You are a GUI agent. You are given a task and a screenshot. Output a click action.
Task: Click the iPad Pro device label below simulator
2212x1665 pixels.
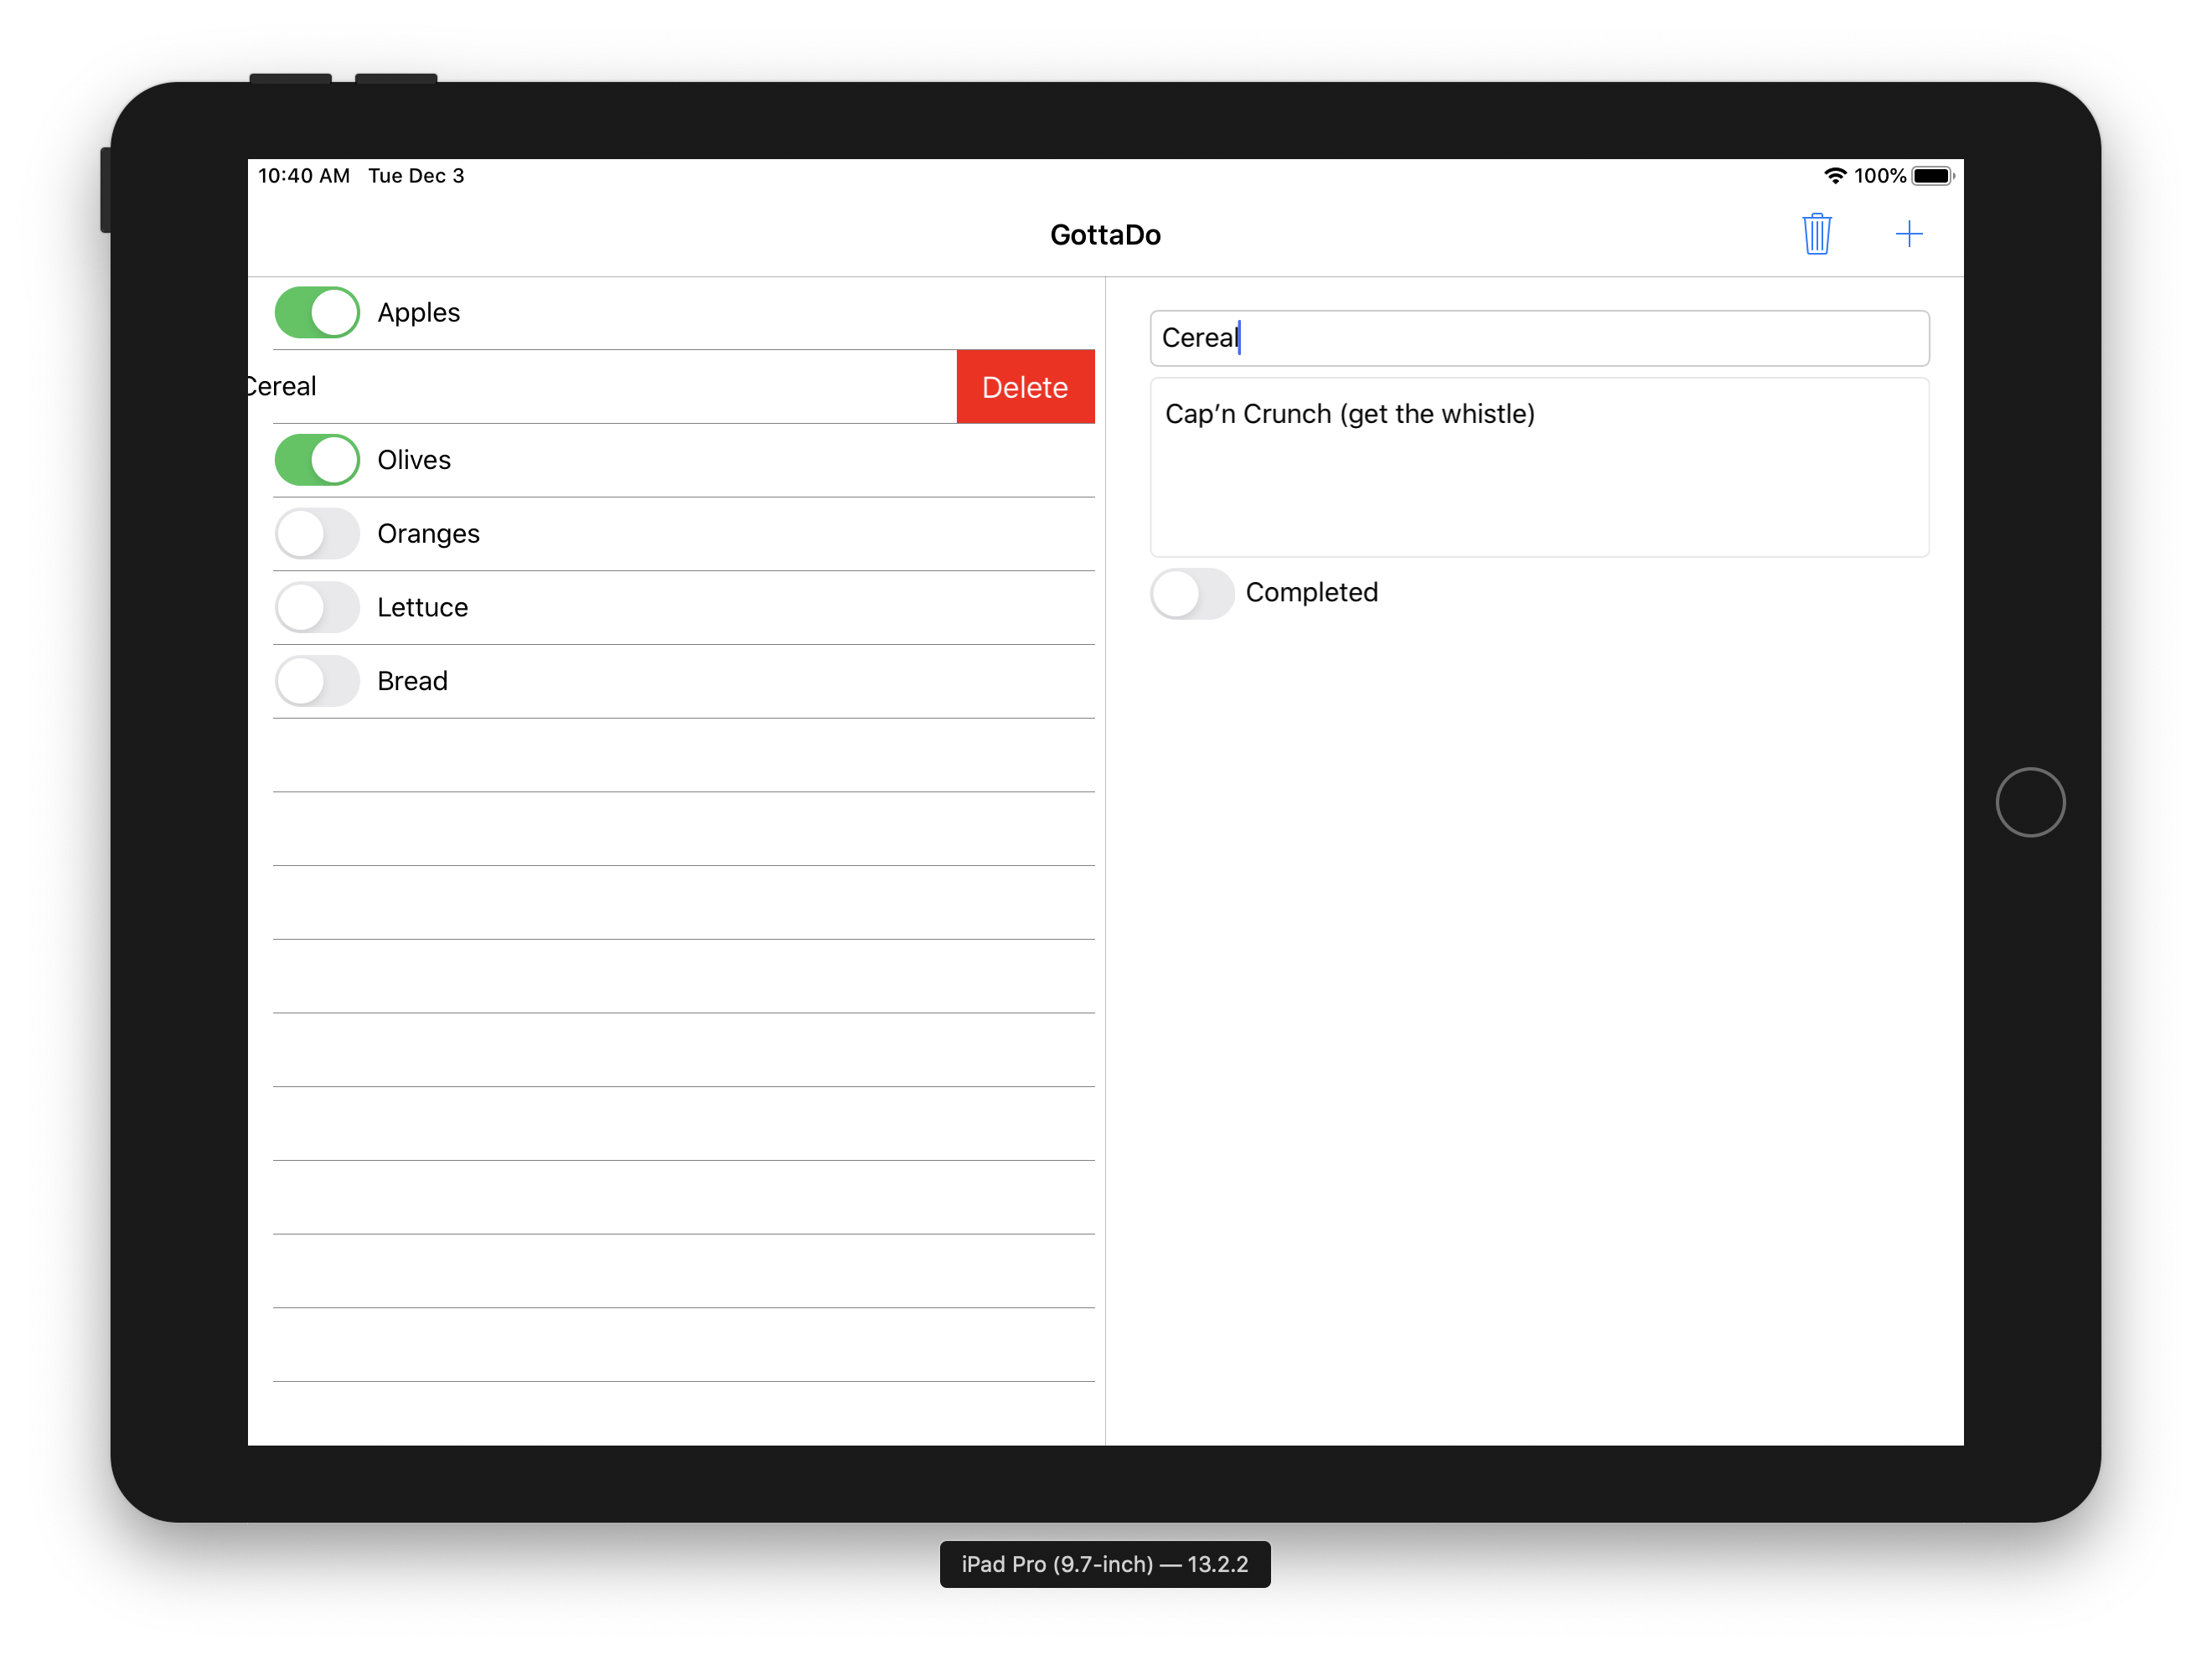click(1104, 1564)
